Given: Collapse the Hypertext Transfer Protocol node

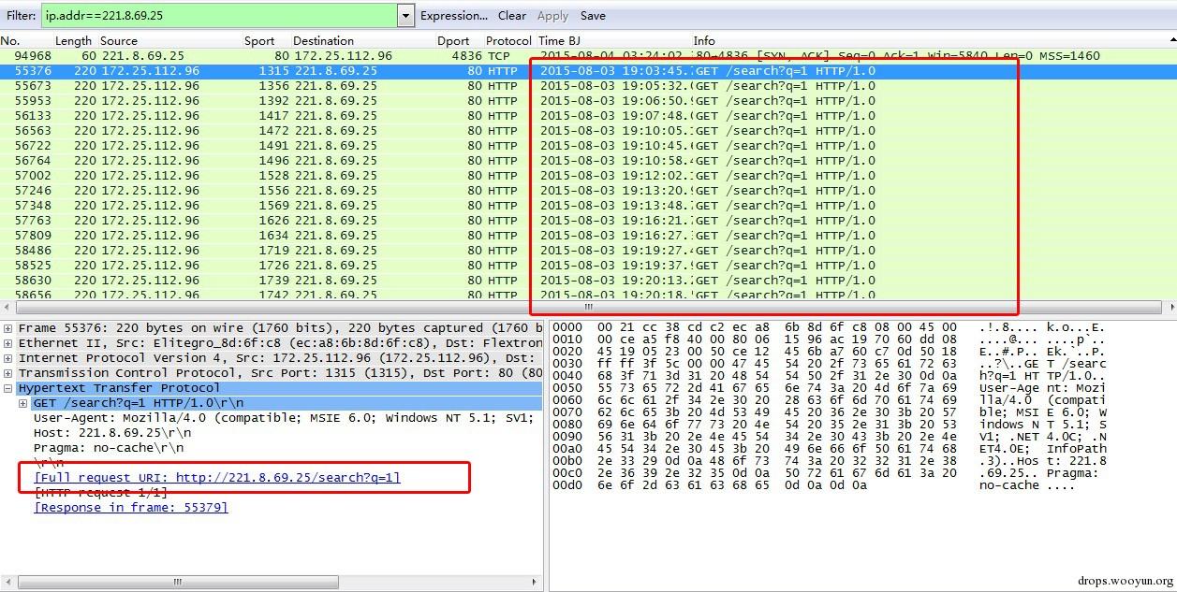Looking at the screenshot, I should tap(8, 388).
